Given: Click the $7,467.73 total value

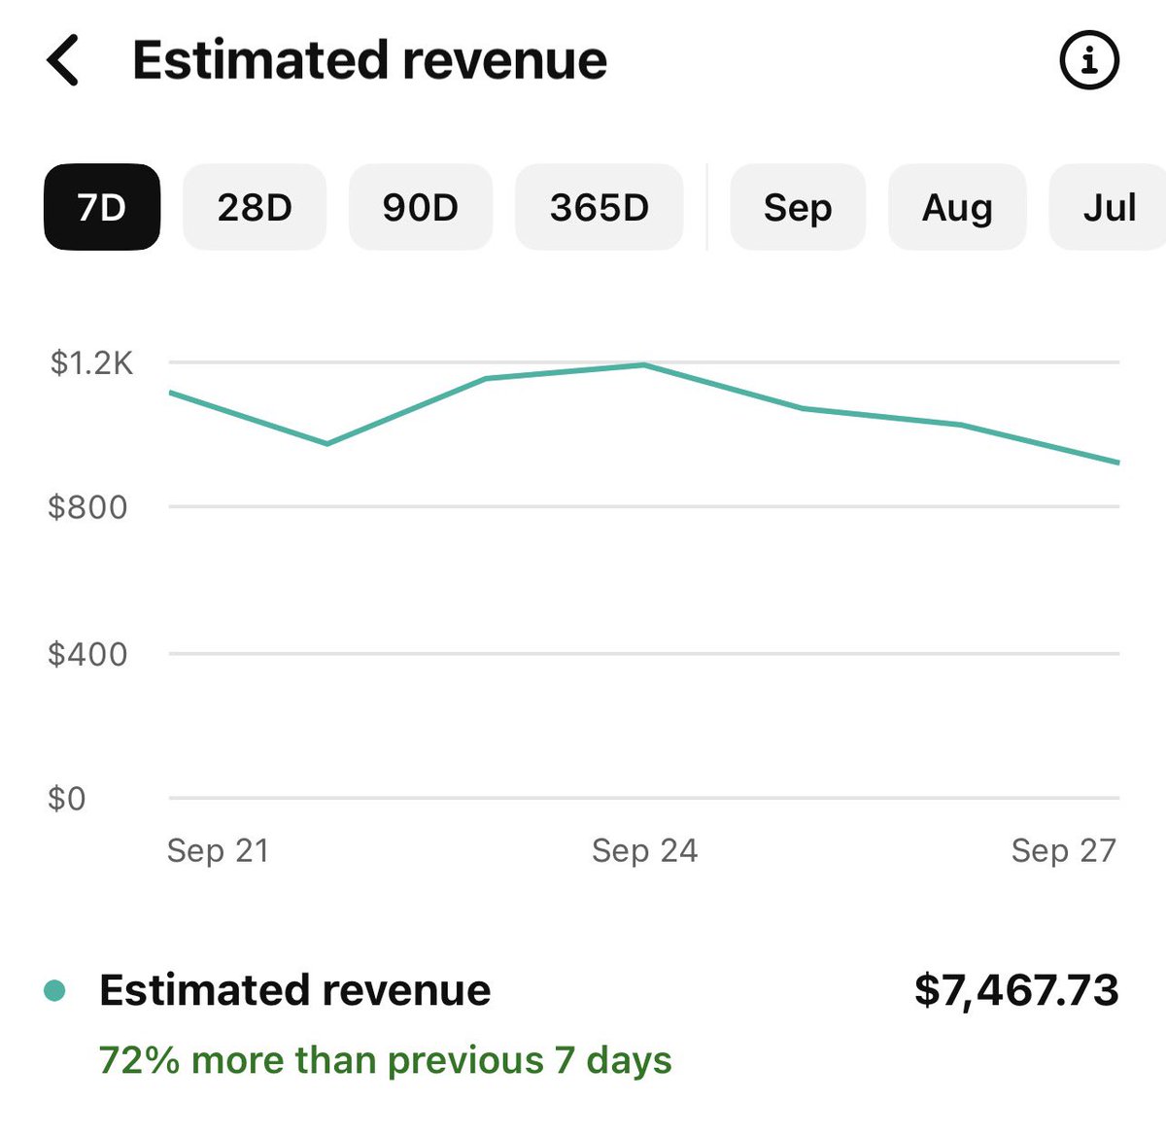Looking at the screenshot, I should 1016,990.
